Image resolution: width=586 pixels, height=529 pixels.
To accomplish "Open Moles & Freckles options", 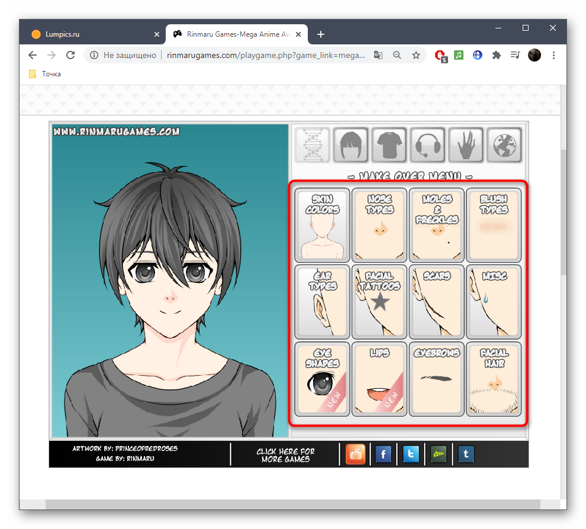I will (437, 225).
